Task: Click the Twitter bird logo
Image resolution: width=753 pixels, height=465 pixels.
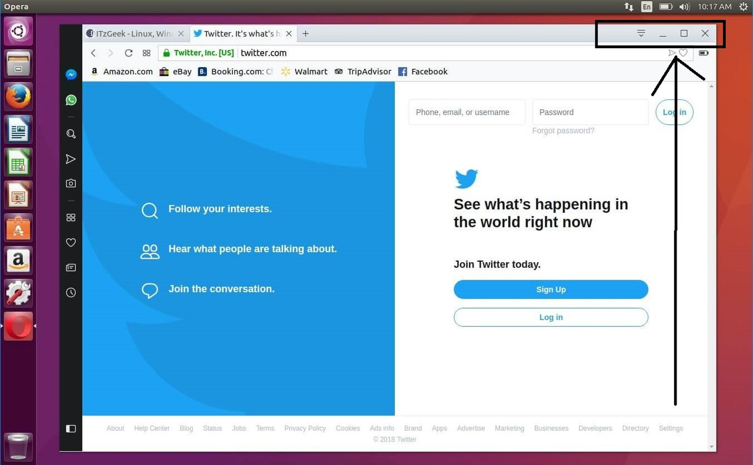Action: (x=467, y=179)
